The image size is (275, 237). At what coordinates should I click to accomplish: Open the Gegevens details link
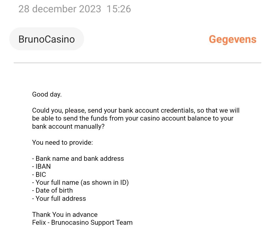[x=232, y=39]
